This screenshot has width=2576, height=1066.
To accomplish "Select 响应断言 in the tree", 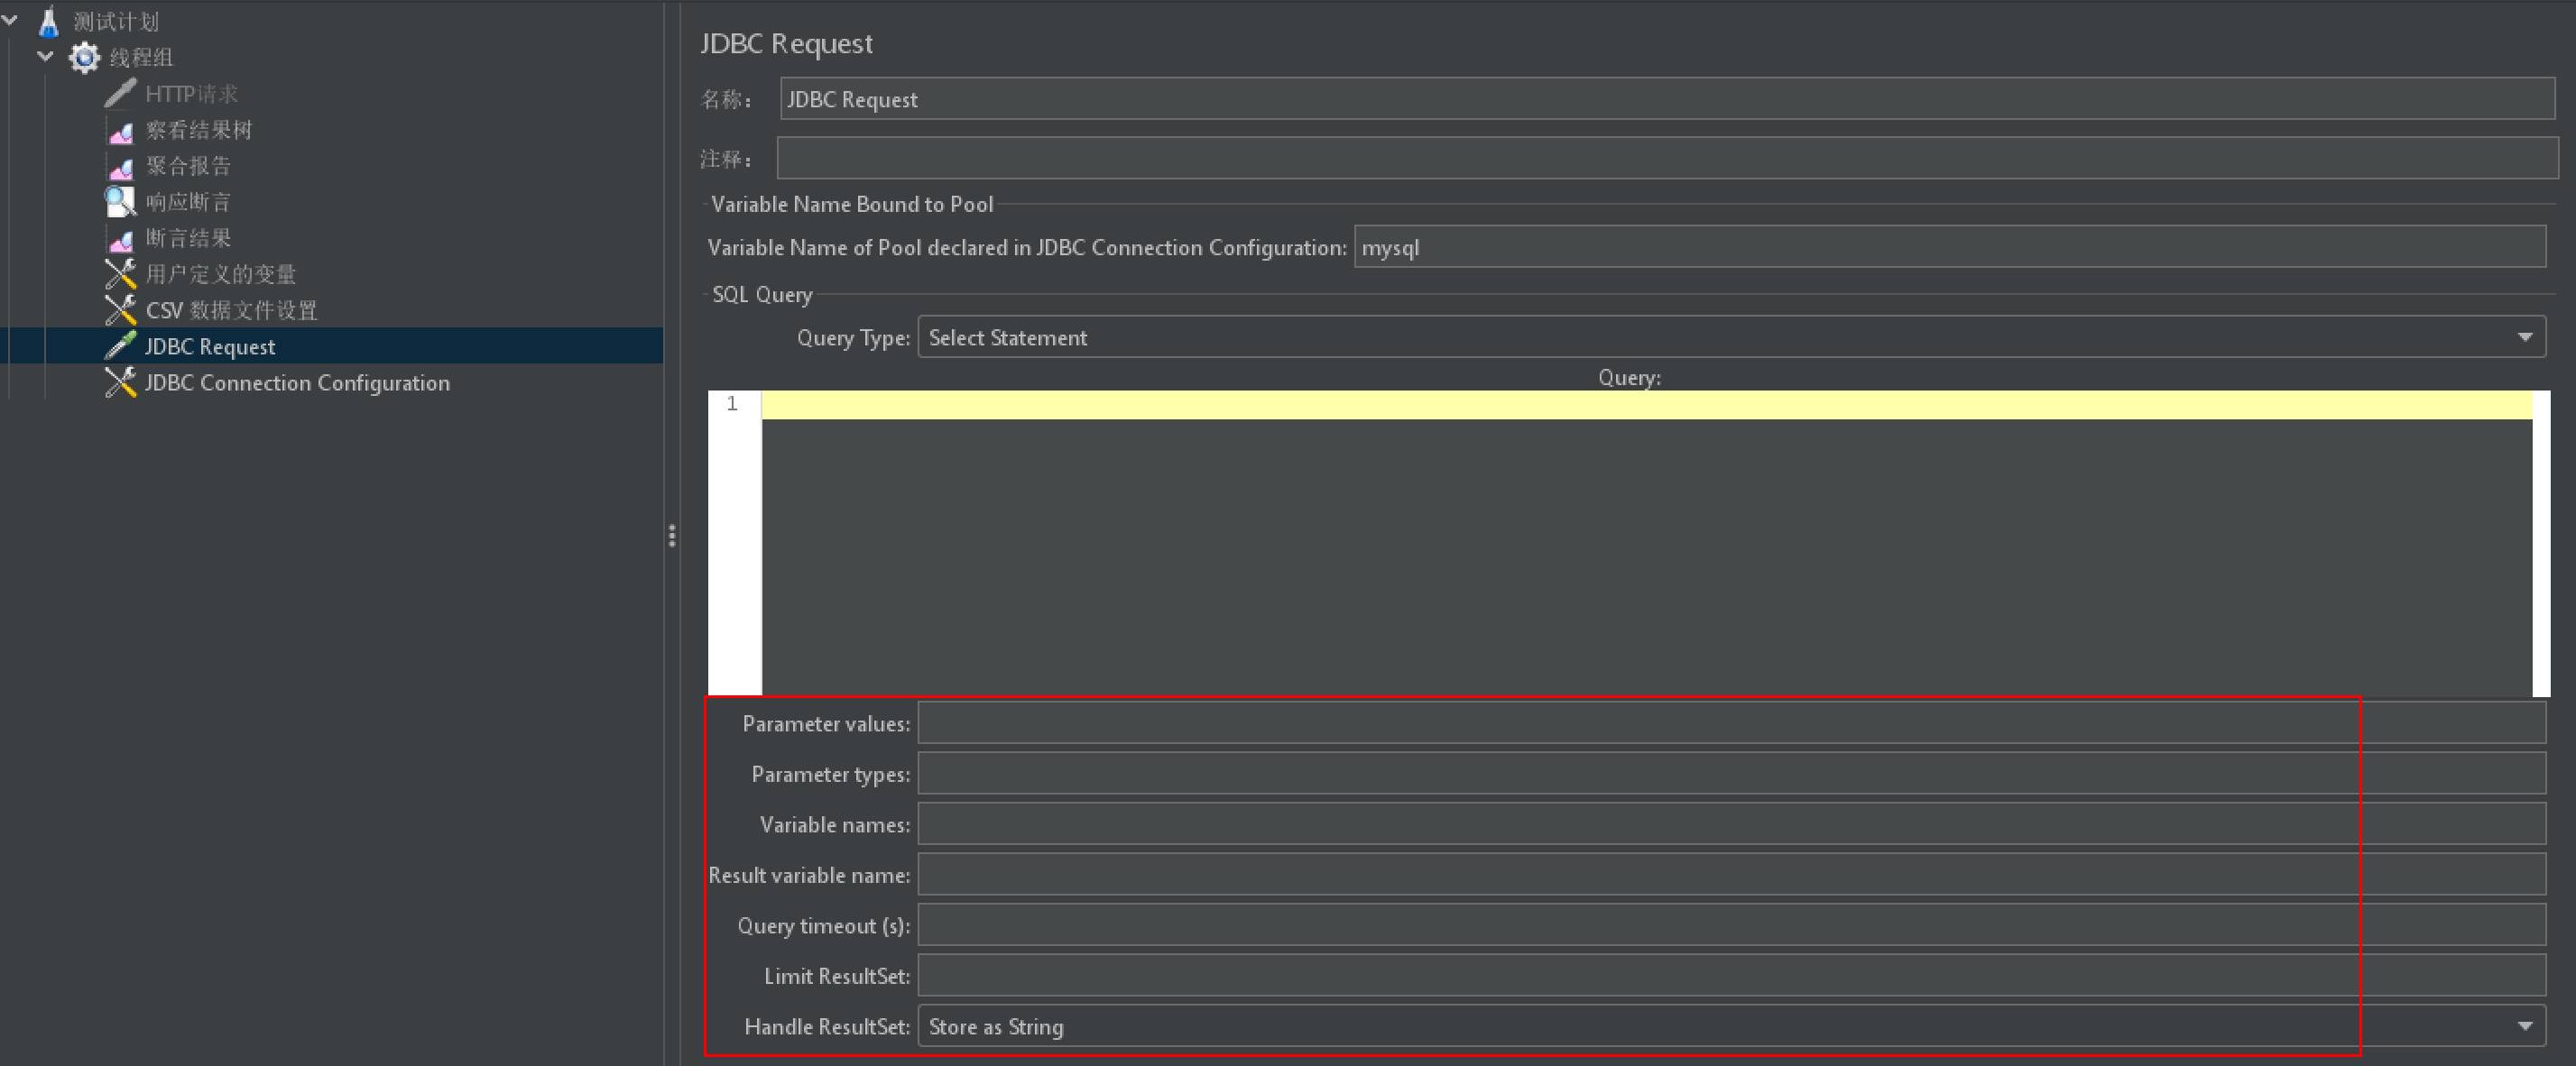I will [x=188, y=202].
